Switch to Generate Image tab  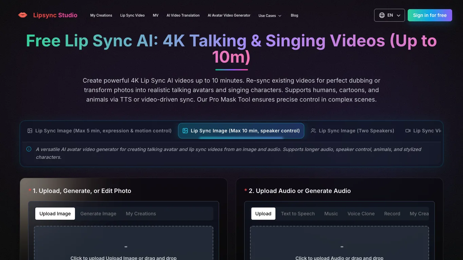click(x=98, y=214)
